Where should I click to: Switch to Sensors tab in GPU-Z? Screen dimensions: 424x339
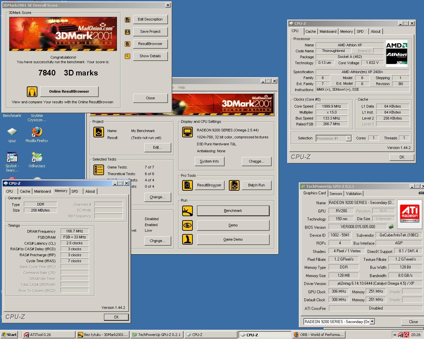point(336,194)
